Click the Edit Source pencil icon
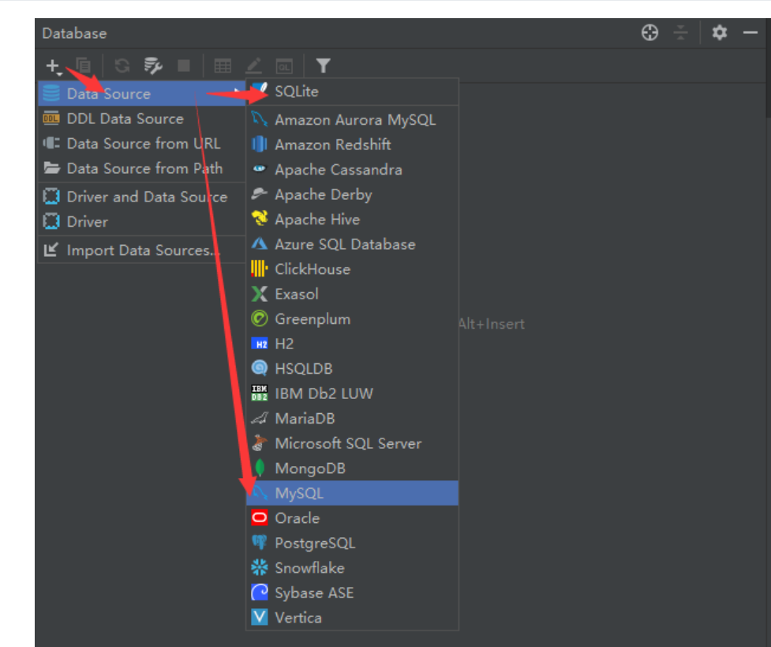Image resolution: width=771 pixels, height=647 pixels. tap(254, 66)
